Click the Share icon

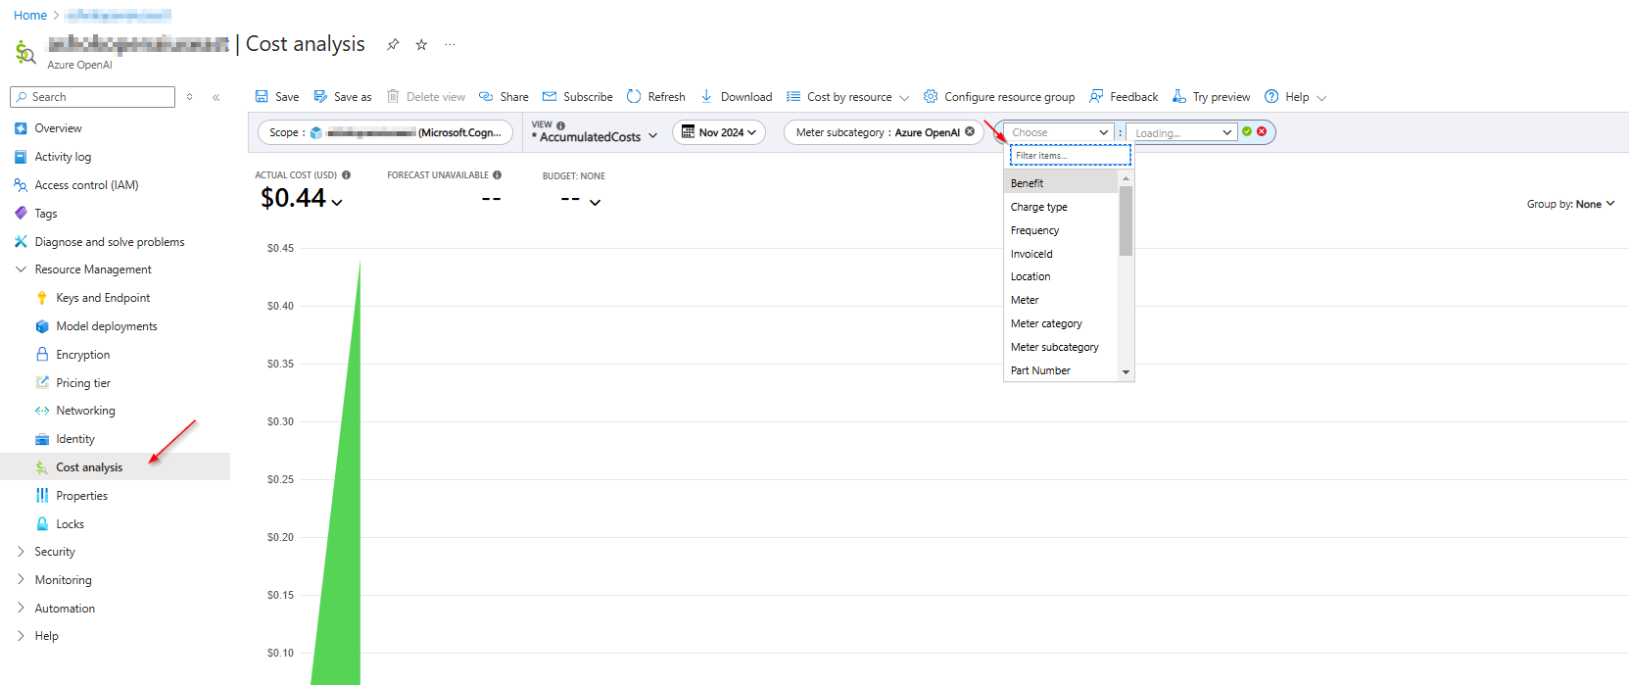coord(486,96)
